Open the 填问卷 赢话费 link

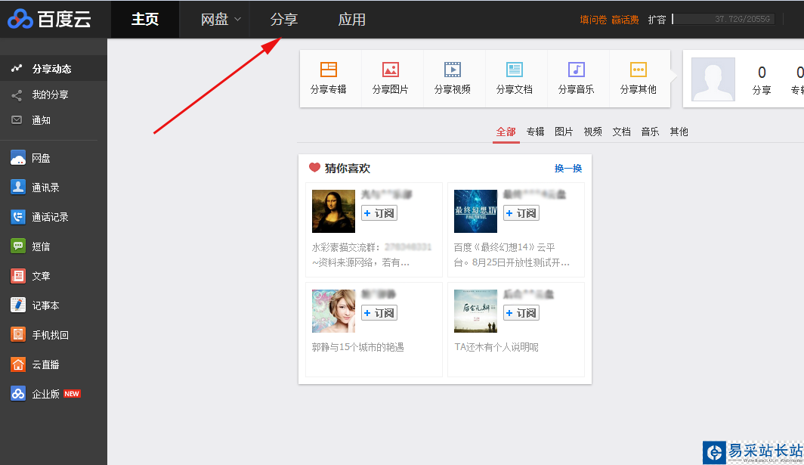[x=609, y=20]
